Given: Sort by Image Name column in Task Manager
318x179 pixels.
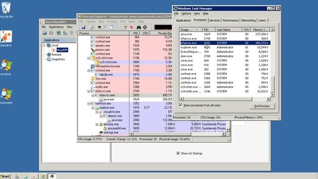Looking at the screenshot, I should [191, 30].
